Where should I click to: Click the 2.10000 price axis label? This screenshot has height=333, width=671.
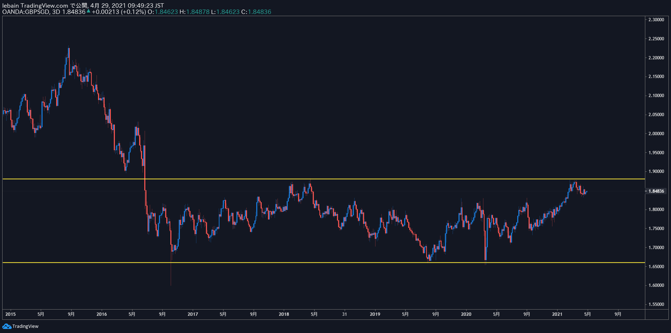tap(656, 96)
